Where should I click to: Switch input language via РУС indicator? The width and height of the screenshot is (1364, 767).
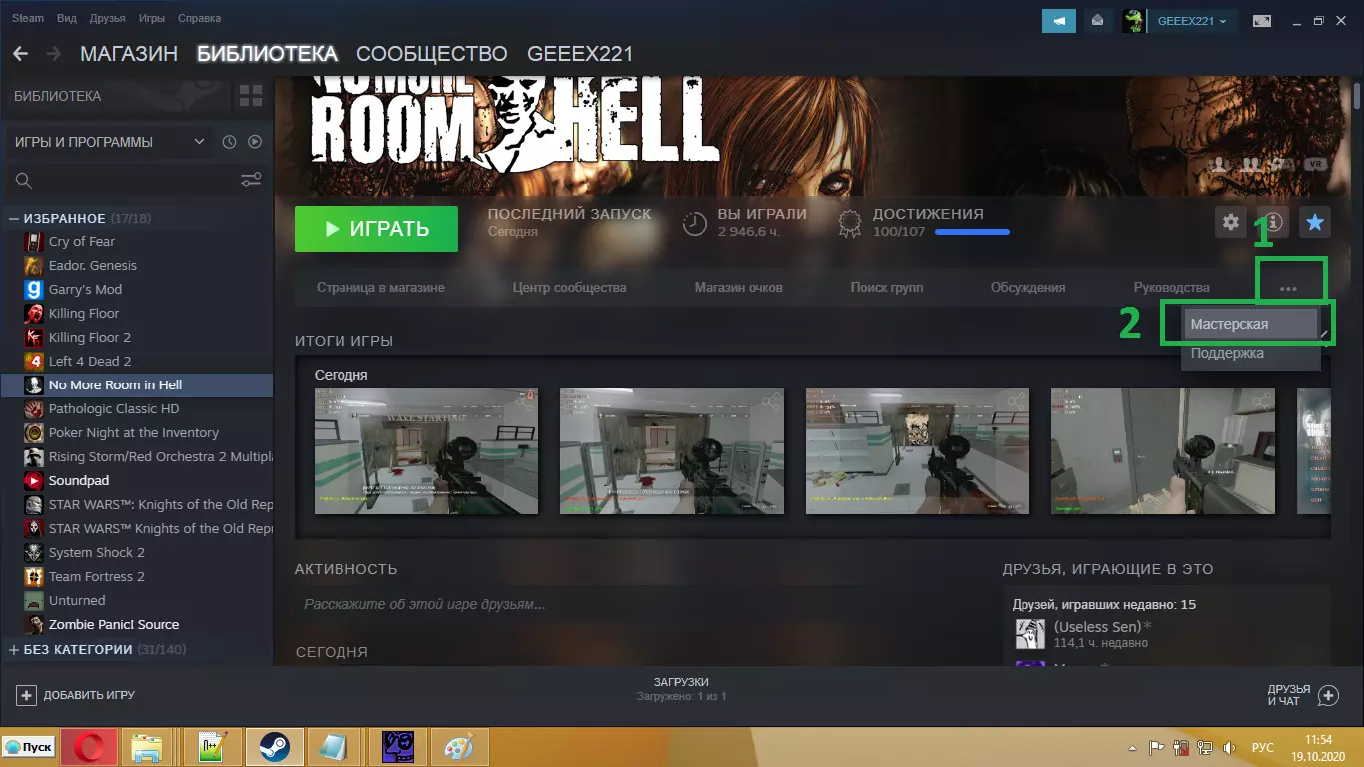tap(1263, 748)
